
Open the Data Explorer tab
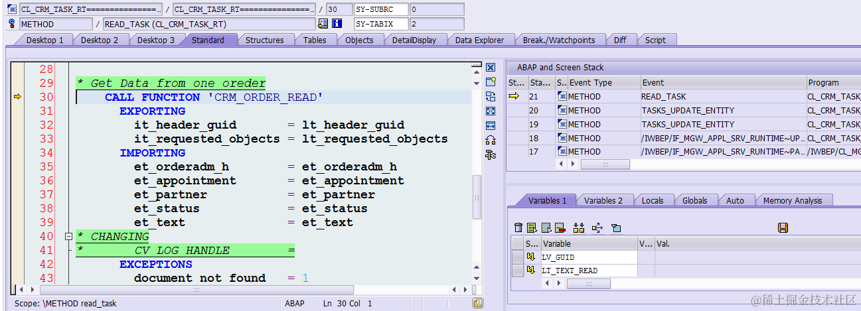point(479,40)
